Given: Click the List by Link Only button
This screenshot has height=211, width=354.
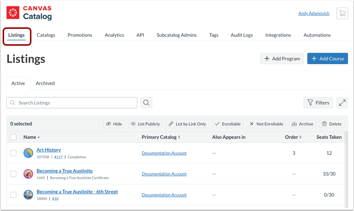Looking at the screenshot, I should point(187,124).
